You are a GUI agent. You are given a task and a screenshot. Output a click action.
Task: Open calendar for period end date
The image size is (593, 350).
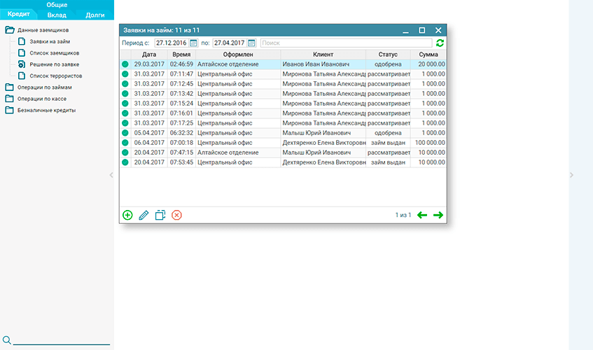click(x=251, y=43)
